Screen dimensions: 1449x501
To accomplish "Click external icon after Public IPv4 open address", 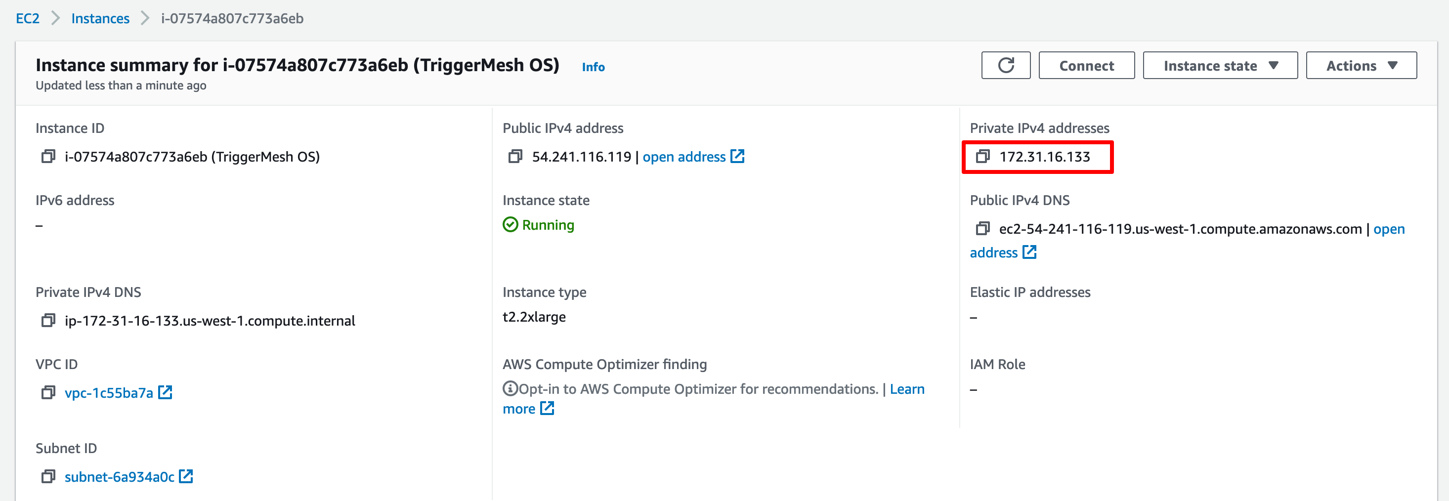I will 737,156.
